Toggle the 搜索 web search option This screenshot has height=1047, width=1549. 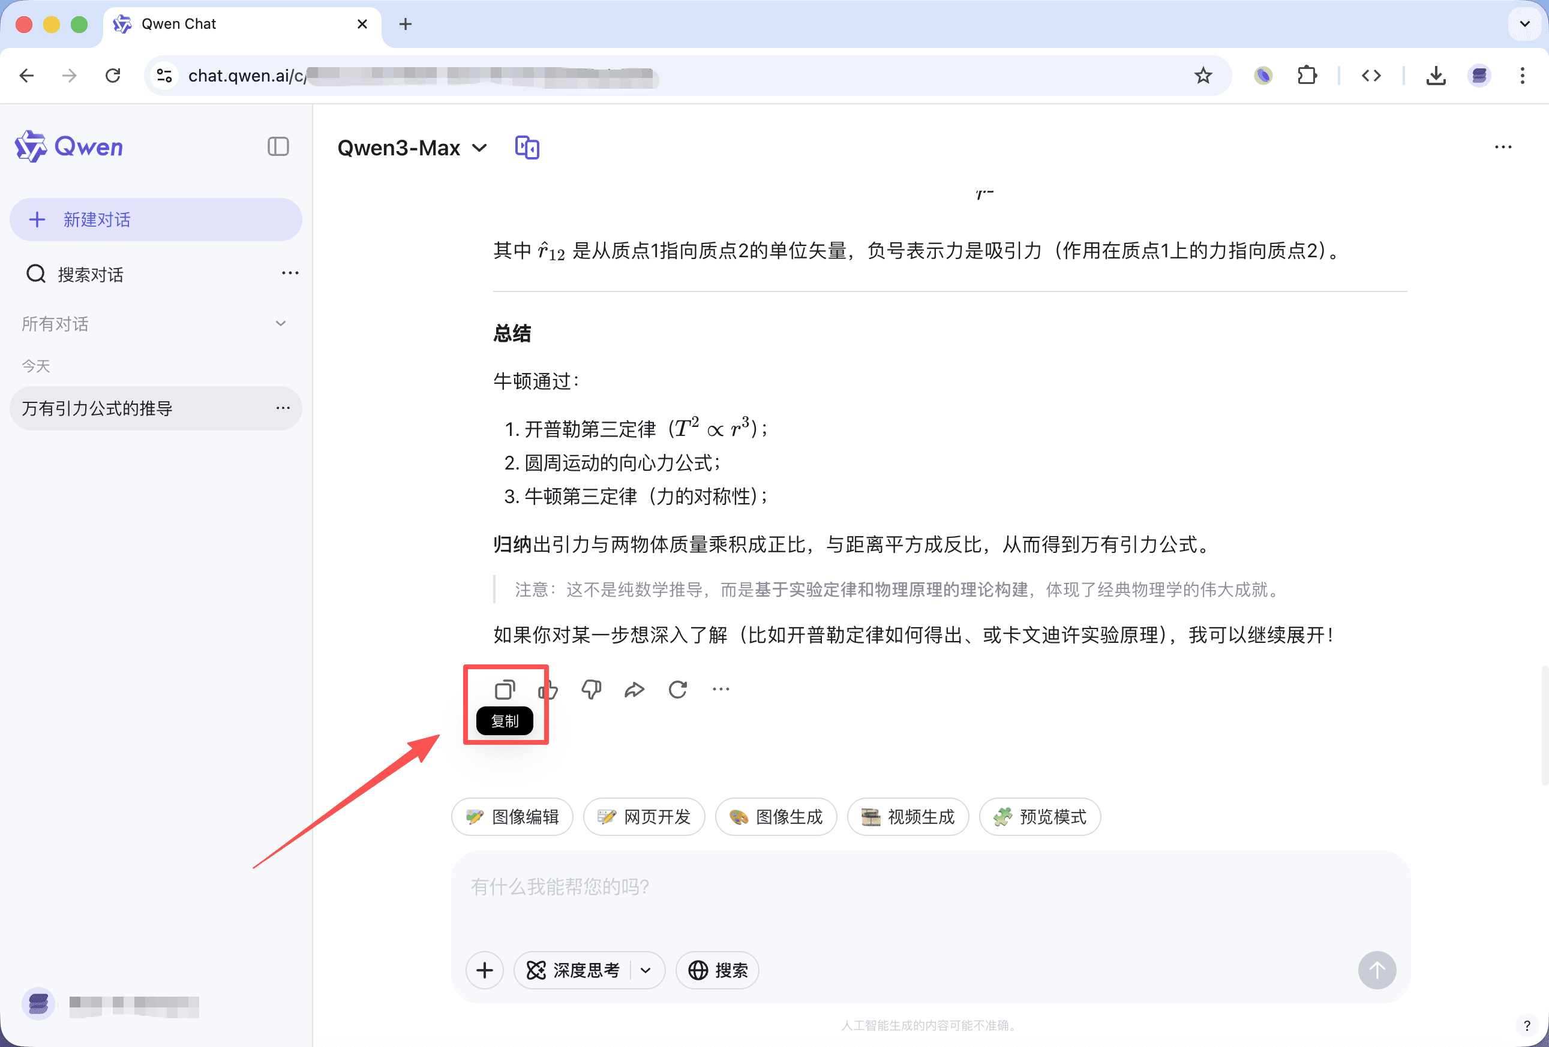pos(718,970)
